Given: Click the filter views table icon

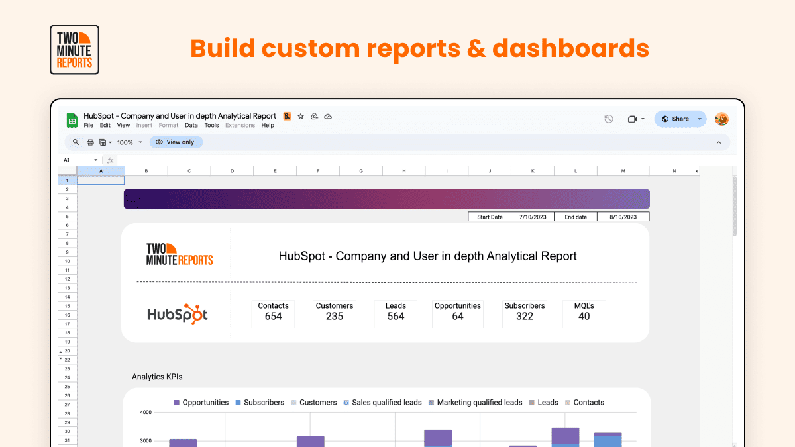Looking at the screenshot, I should 102,142.
